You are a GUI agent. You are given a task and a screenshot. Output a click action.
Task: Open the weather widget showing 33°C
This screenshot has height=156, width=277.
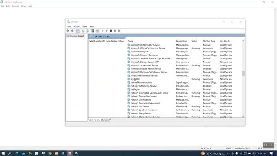[213, 153]
